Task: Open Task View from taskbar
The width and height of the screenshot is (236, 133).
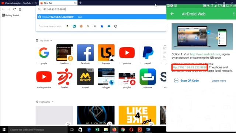Action: (x=72, y=130)
